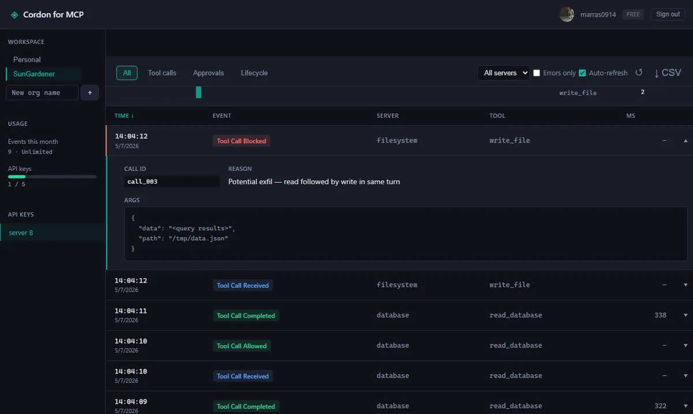Select the All events tab

126,73
